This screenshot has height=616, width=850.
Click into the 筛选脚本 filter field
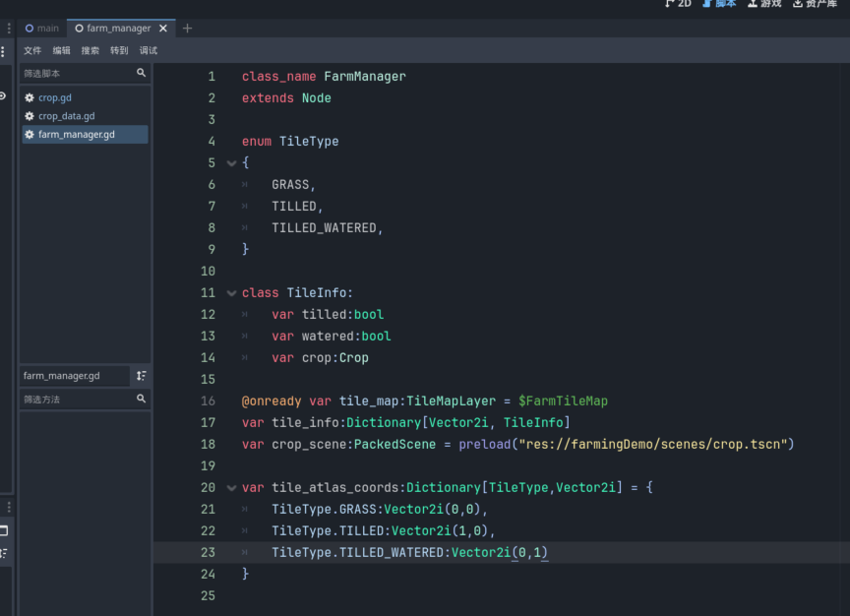click(x=77, y=73)
